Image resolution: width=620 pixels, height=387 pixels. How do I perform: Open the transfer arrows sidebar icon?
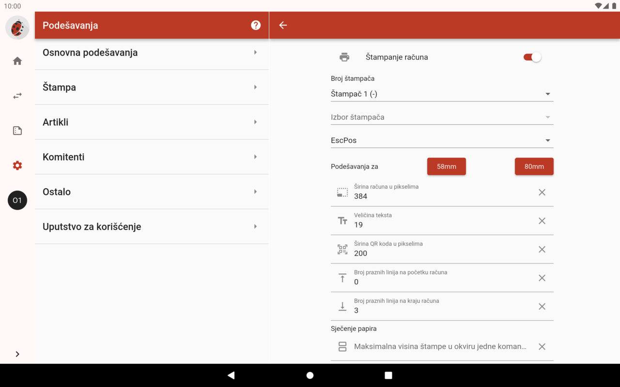pyautogui.click(x=17, y=96)
